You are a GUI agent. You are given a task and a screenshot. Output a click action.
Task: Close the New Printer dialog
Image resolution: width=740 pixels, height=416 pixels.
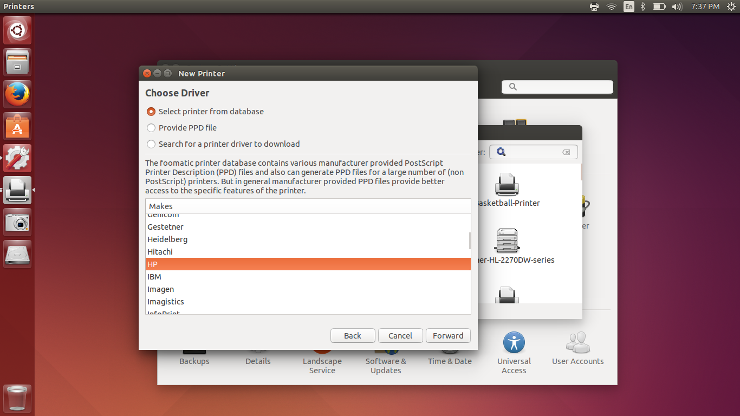click(147, 73)
